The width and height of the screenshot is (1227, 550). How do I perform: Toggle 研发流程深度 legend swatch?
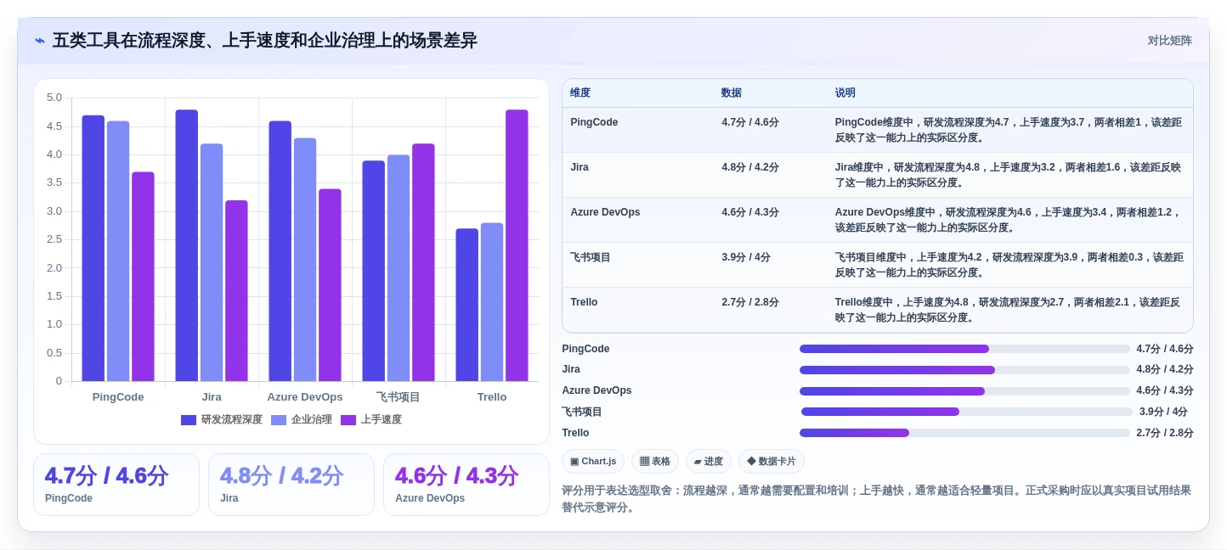click(189, 420)
